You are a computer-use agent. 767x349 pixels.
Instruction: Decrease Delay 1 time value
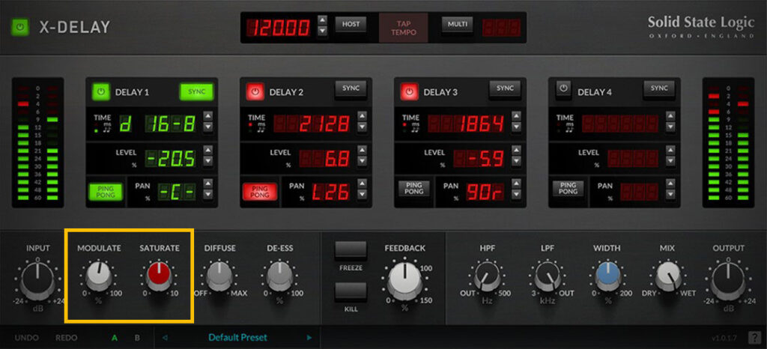(x=208, y=127)
